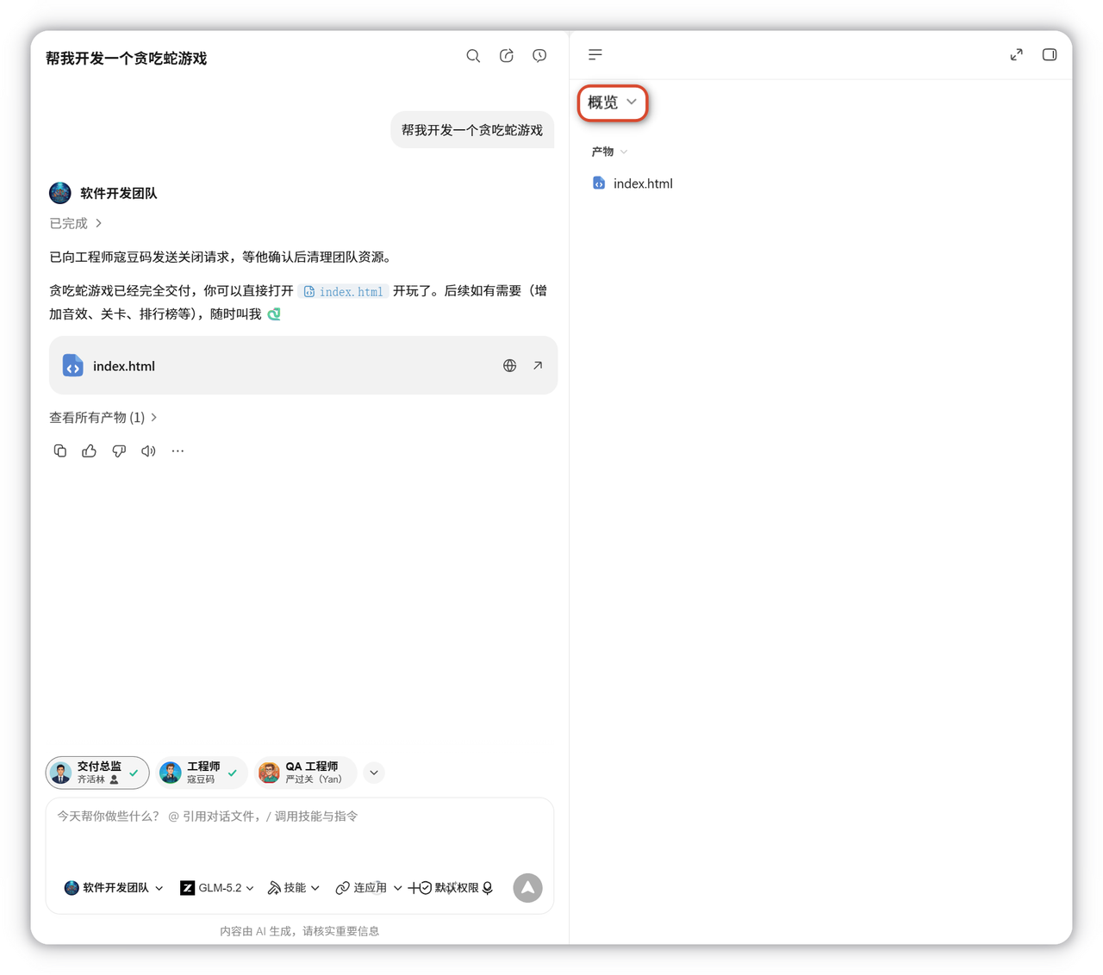1103x975 pixels.
Task: Expand the right panel to fullscreen
Action: (x=1017, y=55)
